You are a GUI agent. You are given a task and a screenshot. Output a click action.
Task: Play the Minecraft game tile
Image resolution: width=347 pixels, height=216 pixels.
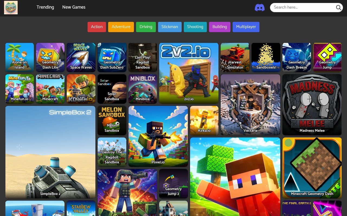tap(50, 89)
